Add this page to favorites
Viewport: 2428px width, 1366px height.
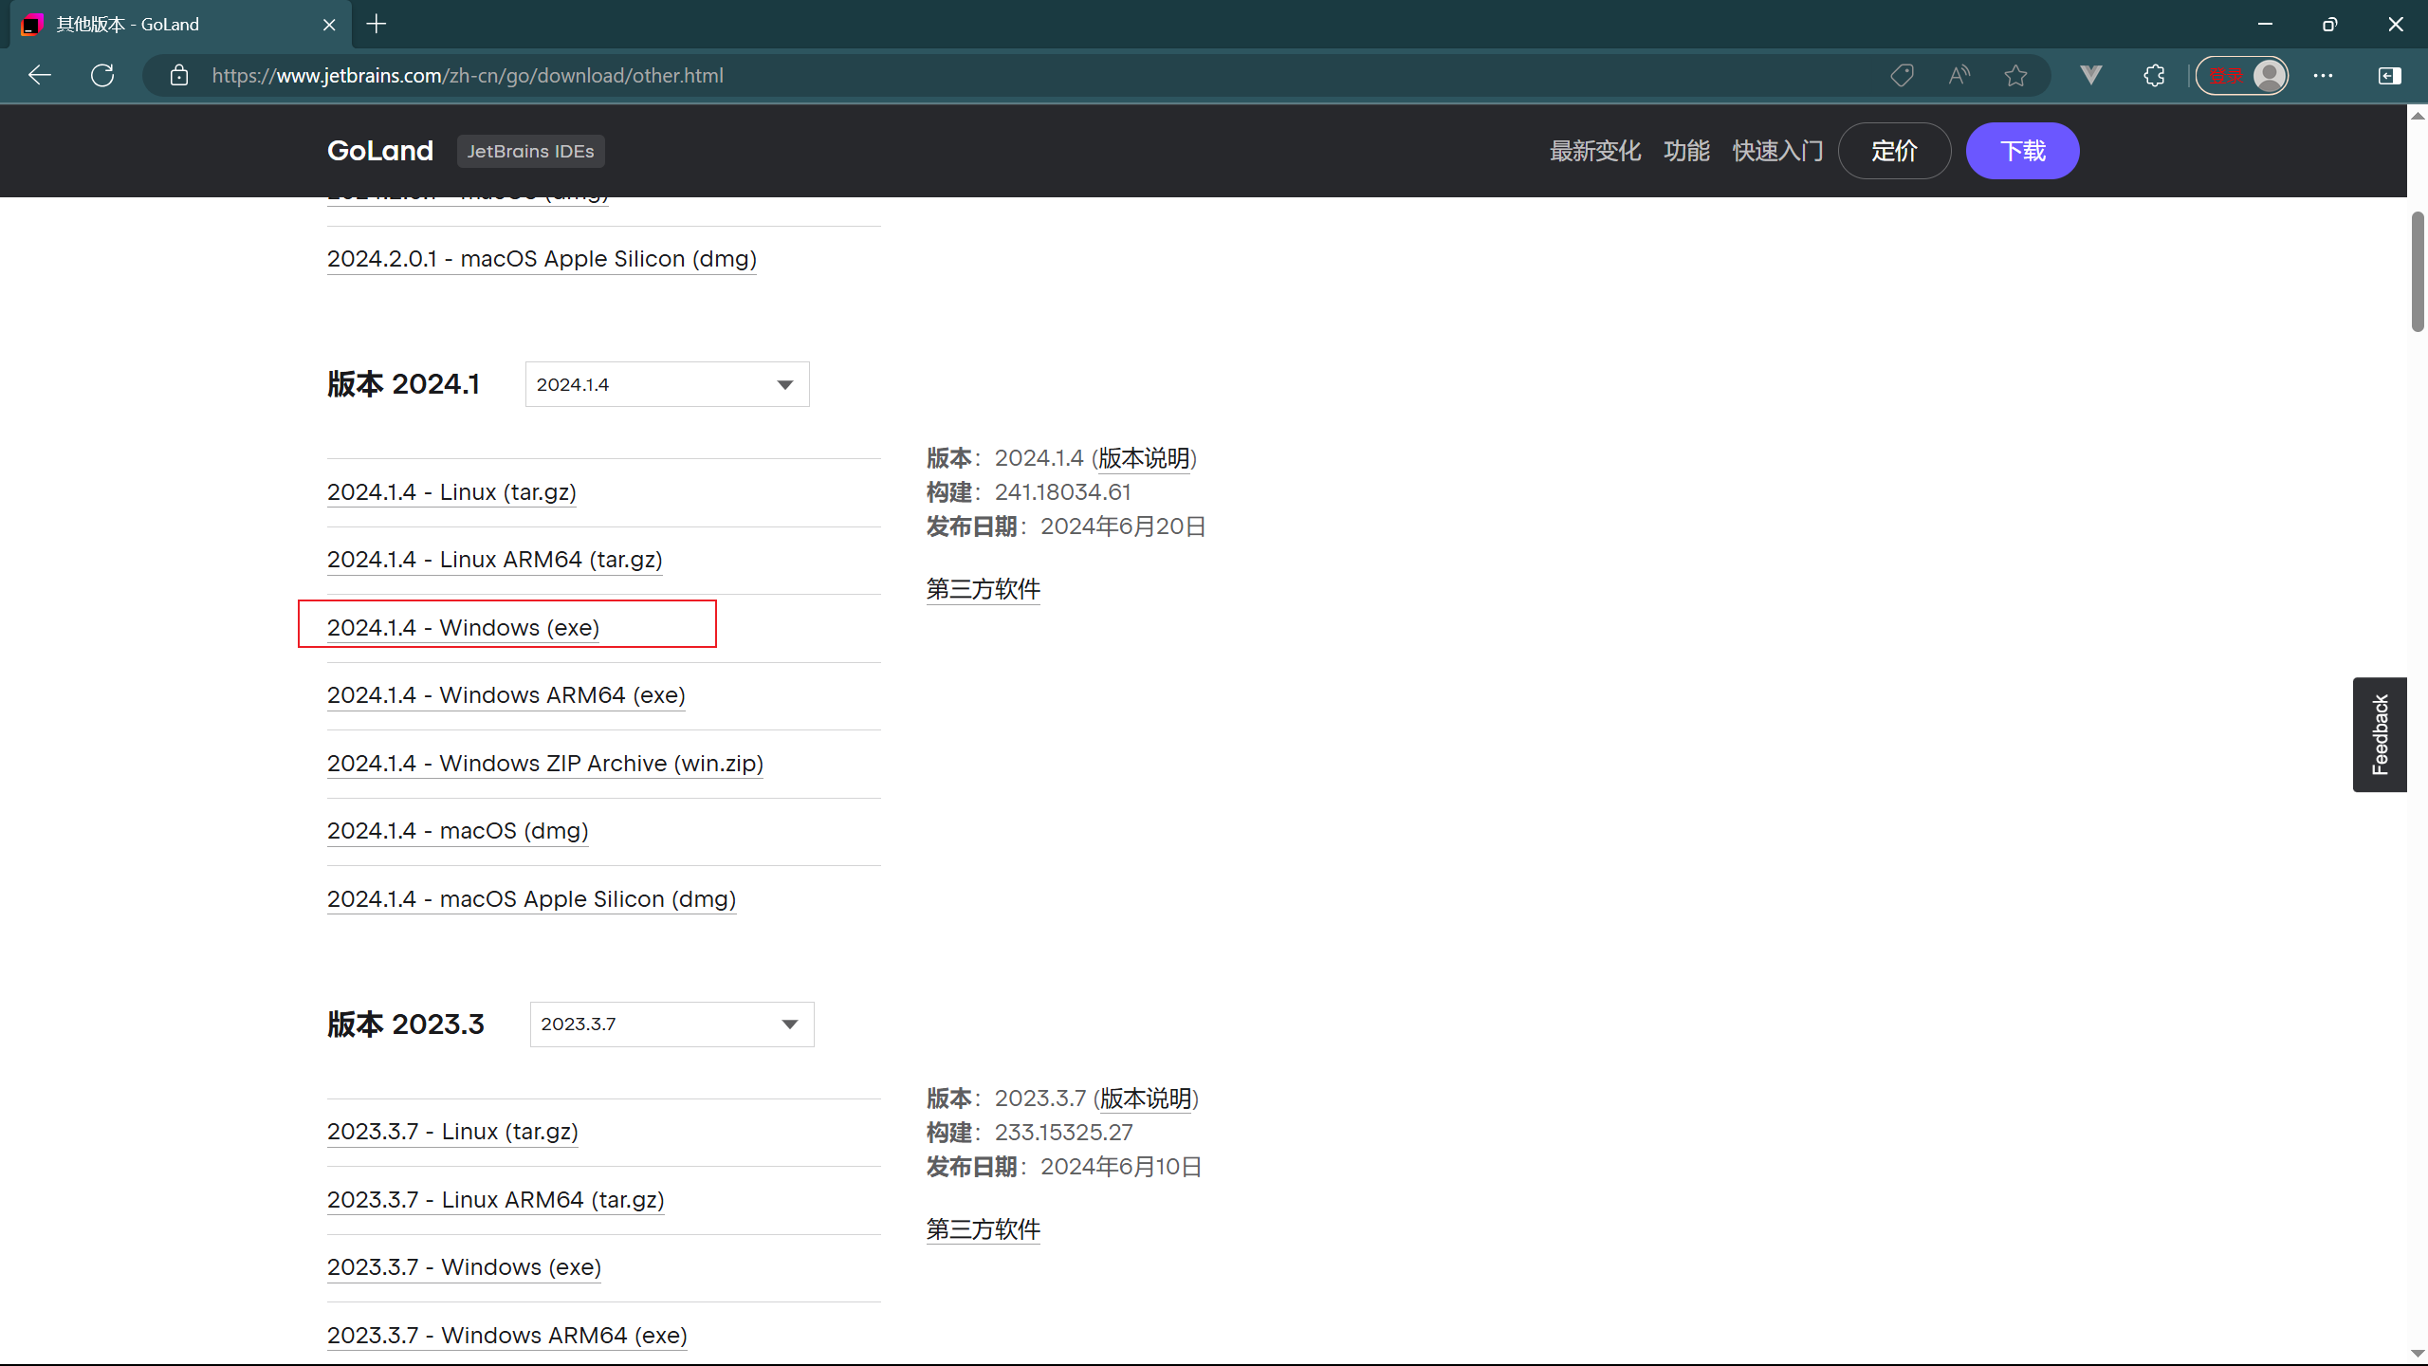2016,75
